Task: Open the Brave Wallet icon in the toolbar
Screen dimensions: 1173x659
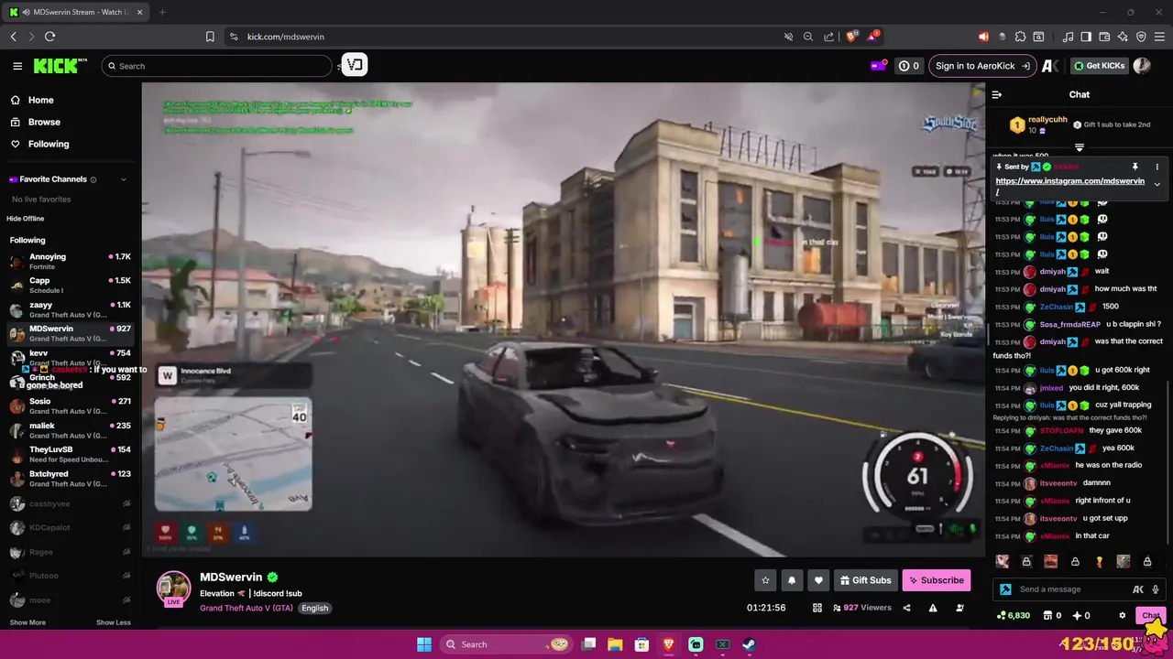Action: pyautogui.click(x=1104, y=37)
